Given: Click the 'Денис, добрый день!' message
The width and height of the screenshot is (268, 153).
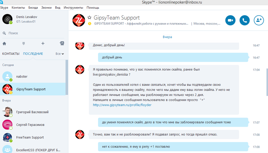Looking at the screenshot, I should [164, 45].
